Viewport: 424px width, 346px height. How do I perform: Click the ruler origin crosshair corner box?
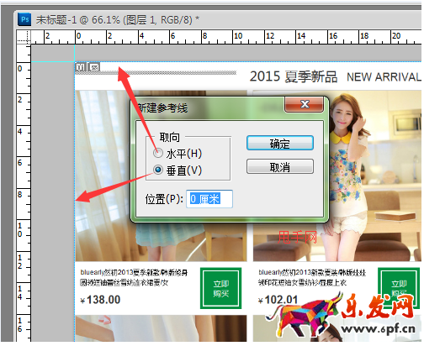tap(24, 37)
